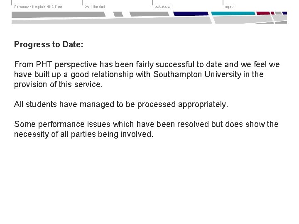Click the Progress to Date heading

point(49,44)
